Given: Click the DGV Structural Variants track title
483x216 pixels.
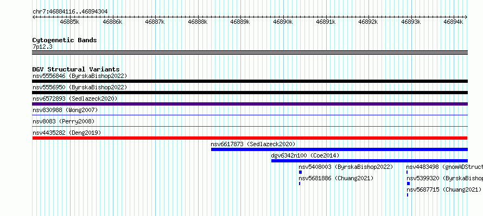Looking at the screenshot, I should click(76, 69).
